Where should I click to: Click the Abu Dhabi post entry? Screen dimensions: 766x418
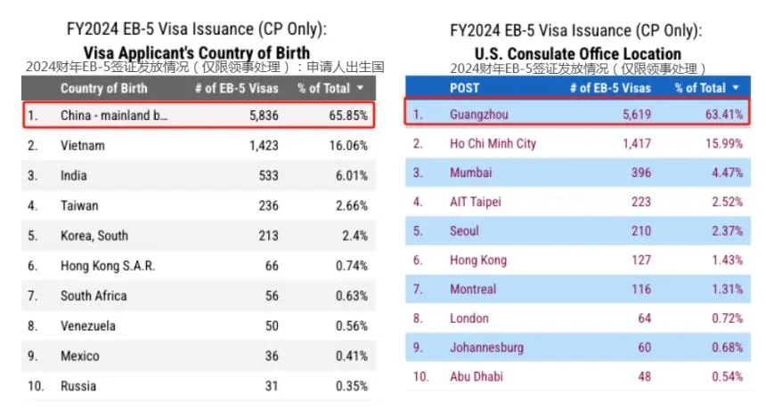coord(477,376)
